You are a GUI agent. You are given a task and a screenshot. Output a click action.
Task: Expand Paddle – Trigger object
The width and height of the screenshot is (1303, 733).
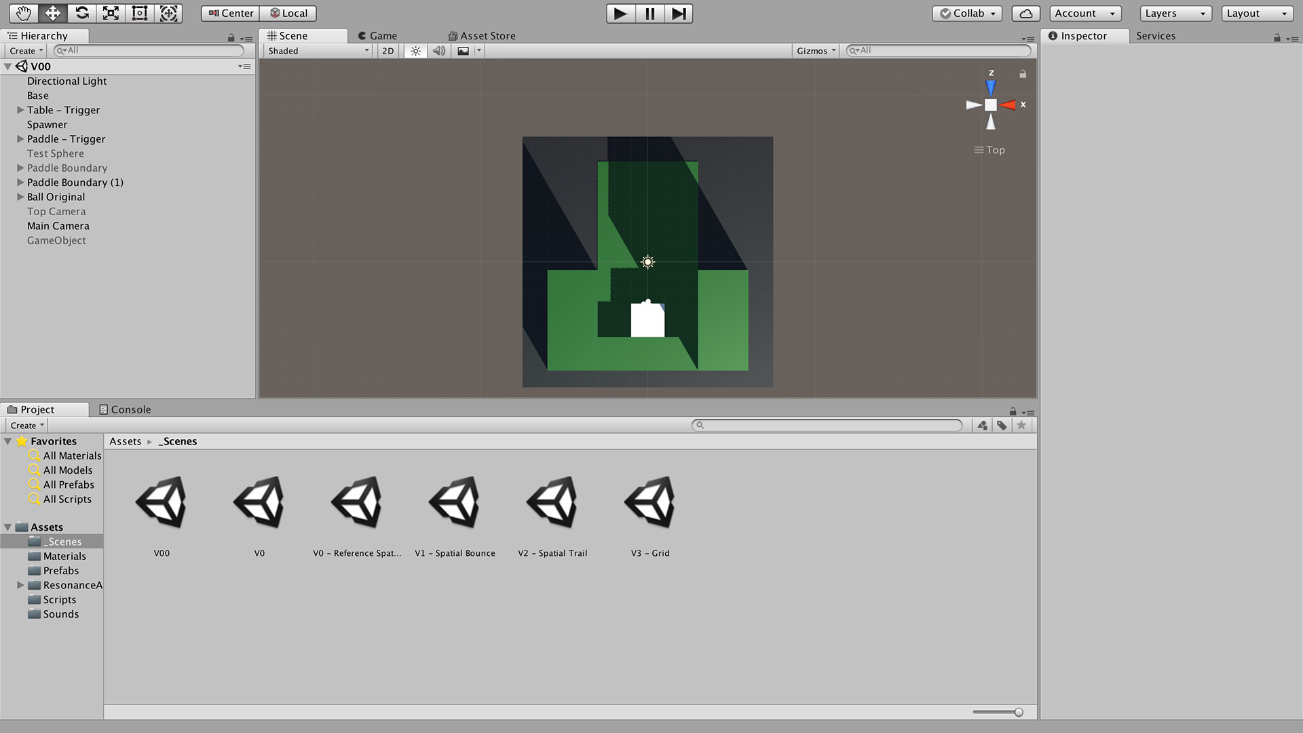click(x=20, y=139)
